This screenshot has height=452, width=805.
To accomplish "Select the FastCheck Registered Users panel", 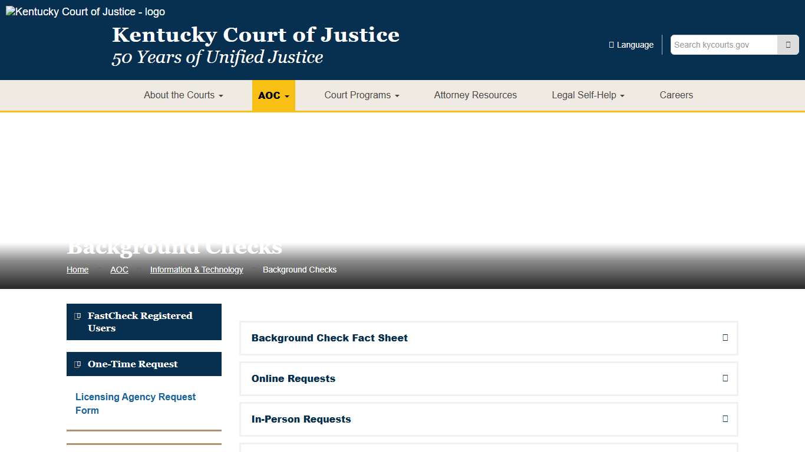I will (144, 322).
